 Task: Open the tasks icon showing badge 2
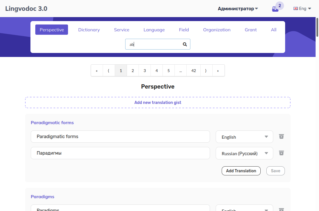click(x=275, y=8)
